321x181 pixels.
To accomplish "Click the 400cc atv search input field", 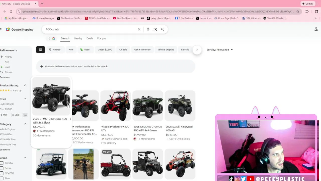I will 90,29.
